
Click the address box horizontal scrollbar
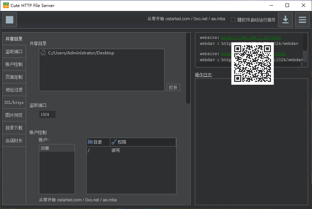pos(249,64)
